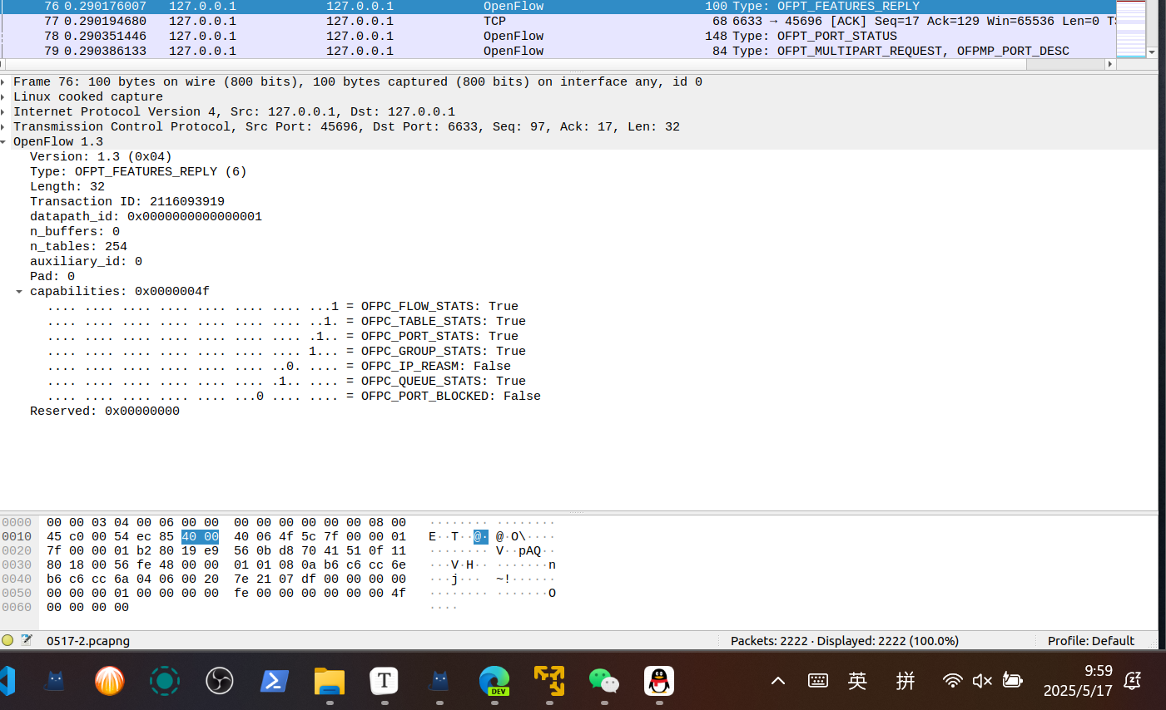The height and width of the screenshot is (710, 1166).
Task: Click the Profile: Default status label
Action: 1090,640
